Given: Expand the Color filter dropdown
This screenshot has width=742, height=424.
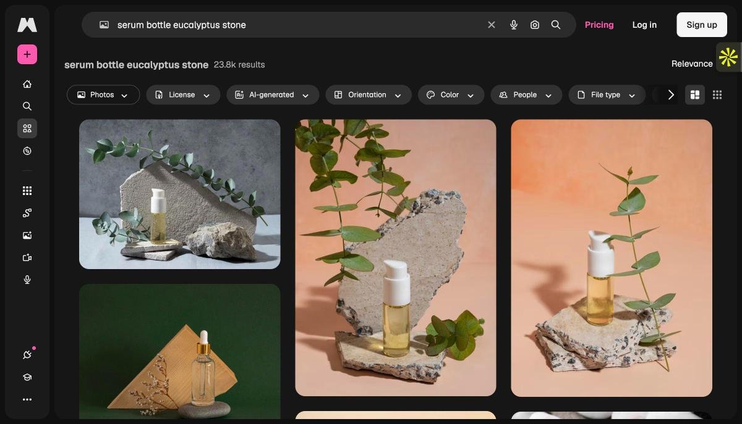Looking at the screenshot, I should click(x=451, y=94).
